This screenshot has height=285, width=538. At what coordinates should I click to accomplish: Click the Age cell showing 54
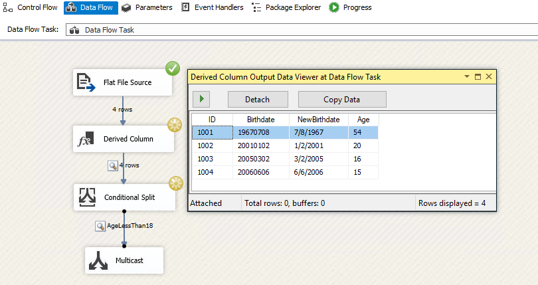363,133
